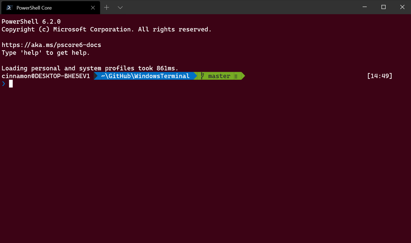Click the blue arrow at the path segment start
The width and height of the screenshot is (411, 243).
96,76
